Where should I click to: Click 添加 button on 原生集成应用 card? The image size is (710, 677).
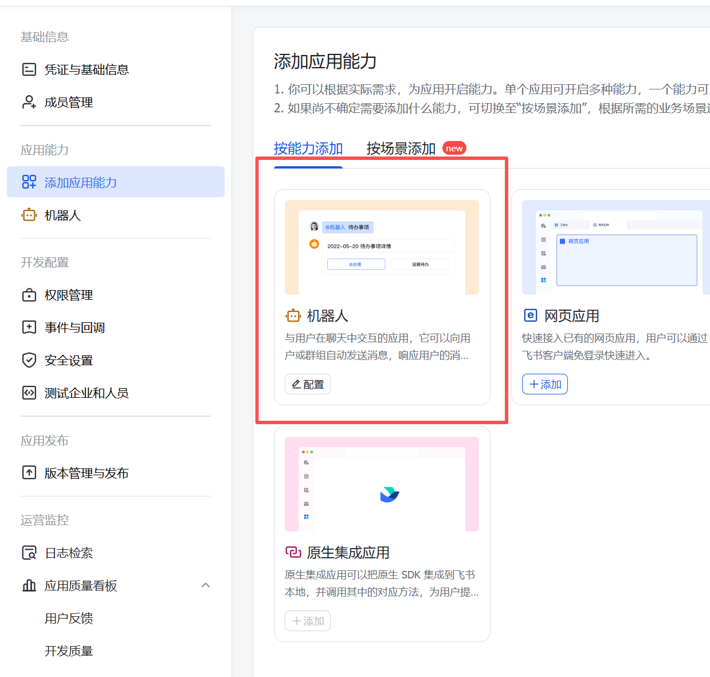308,621
